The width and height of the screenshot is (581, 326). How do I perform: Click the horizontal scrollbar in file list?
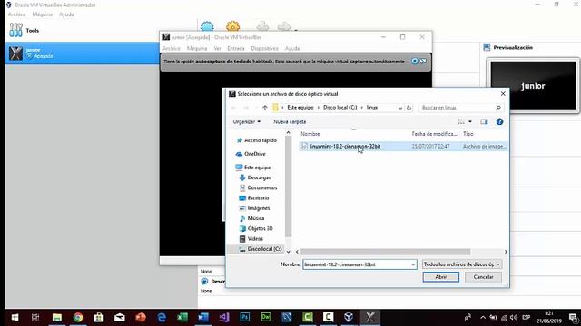coord(385,252)
